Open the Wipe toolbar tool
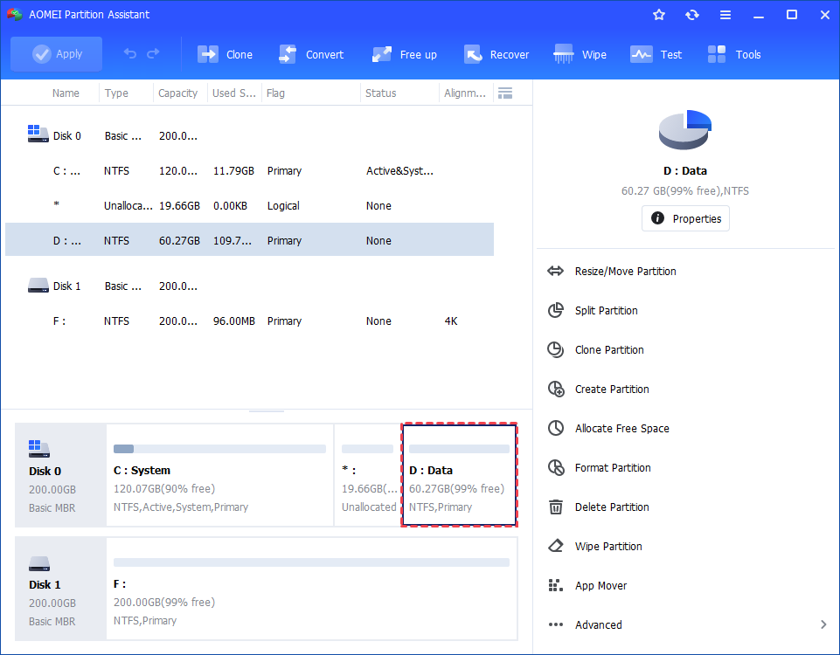The width and height of the screenshot is (840, 655). click(564, 54)
